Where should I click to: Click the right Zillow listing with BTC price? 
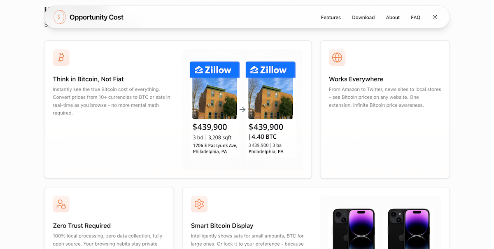click(x=270, y=109)
